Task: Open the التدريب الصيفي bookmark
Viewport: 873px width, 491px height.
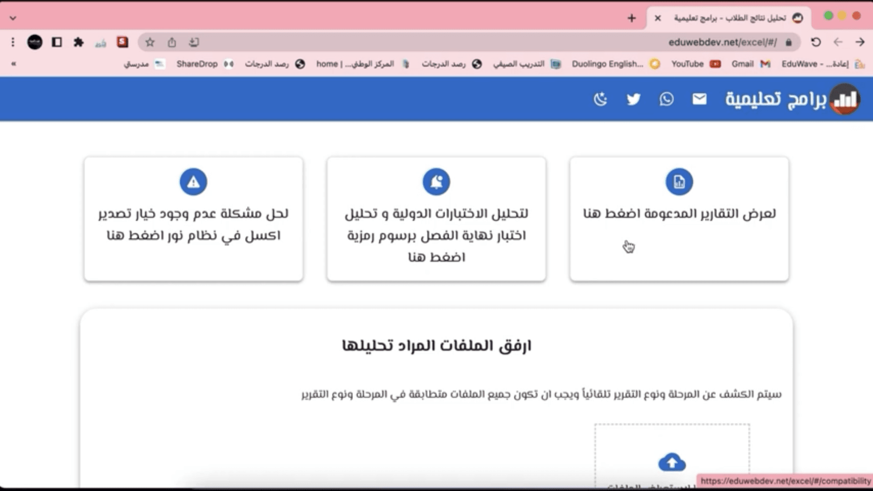Action: [527, 64]
